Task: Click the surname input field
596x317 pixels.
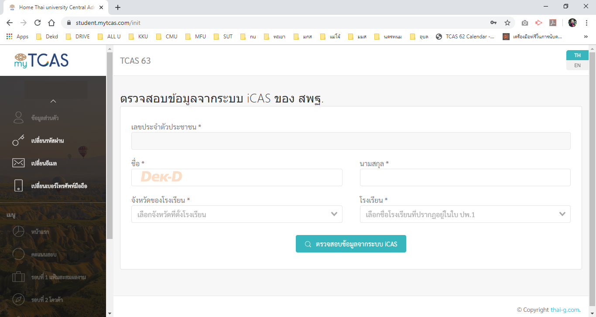Action: 465,177
